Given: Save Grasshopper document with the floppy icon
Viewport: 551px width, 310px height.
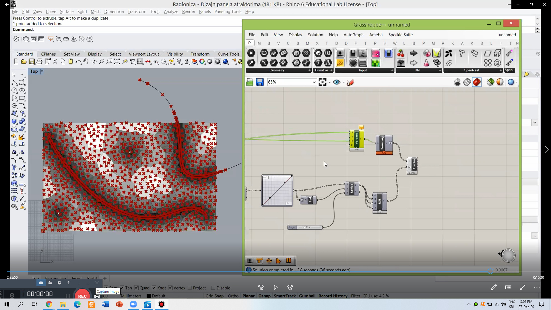Looking at the screenshot, I should [260, 82].
